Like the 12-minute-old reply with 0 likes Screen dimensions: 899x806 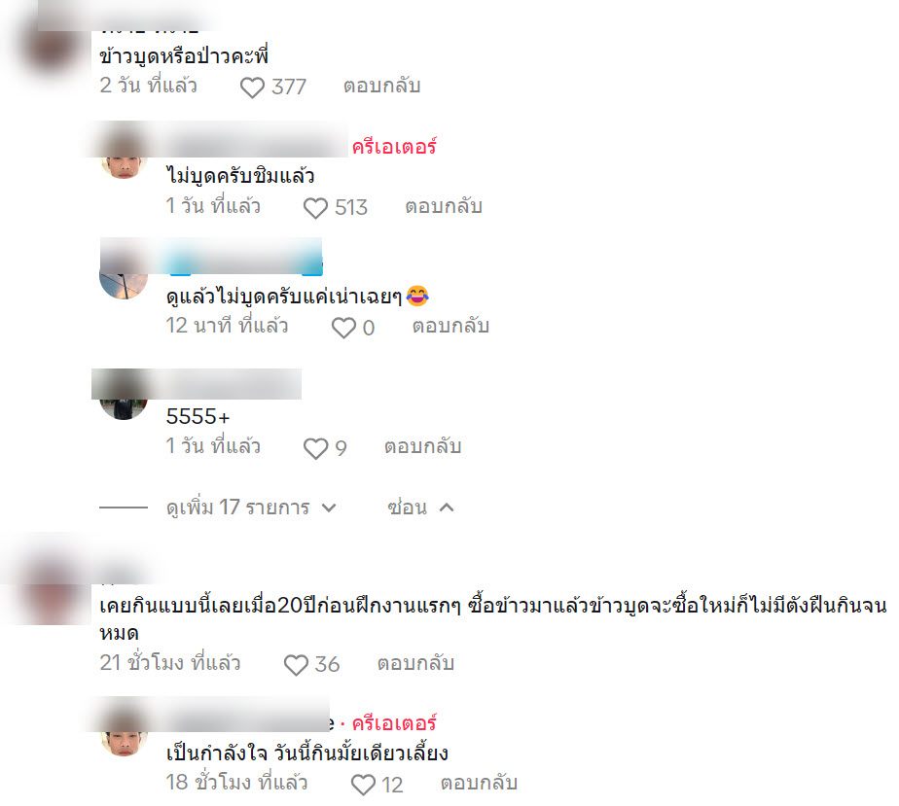pos(343,329)
